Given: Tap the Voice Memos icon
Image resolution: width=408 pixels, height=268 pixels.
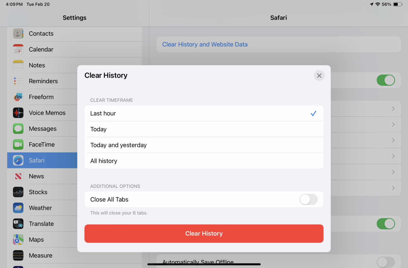Looking at the screenshot, I should tap(18, 113).
